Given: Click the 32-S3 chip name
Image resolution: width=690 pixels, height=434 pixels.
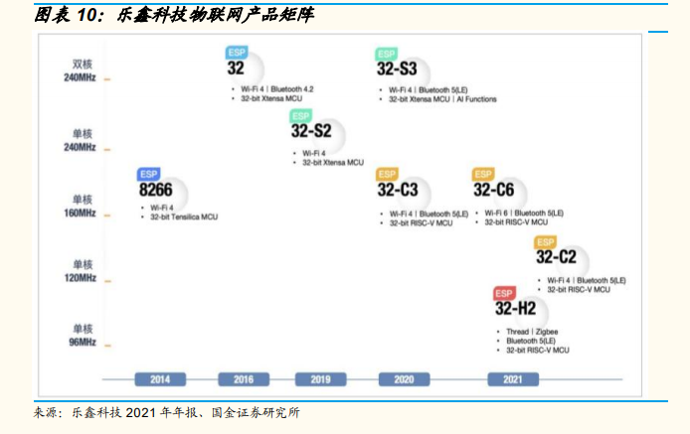Looking at the screenshot, I should [x=397, y=69].
